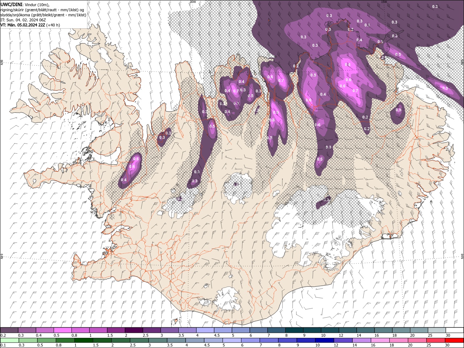Click the pale green 0.1 swatch, lower scale

(x=9, y=340)
